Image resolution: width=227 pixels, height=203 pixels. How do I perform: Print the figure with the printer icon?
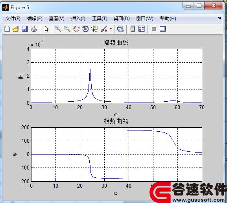pyautogui.click(x=34, y=29)
